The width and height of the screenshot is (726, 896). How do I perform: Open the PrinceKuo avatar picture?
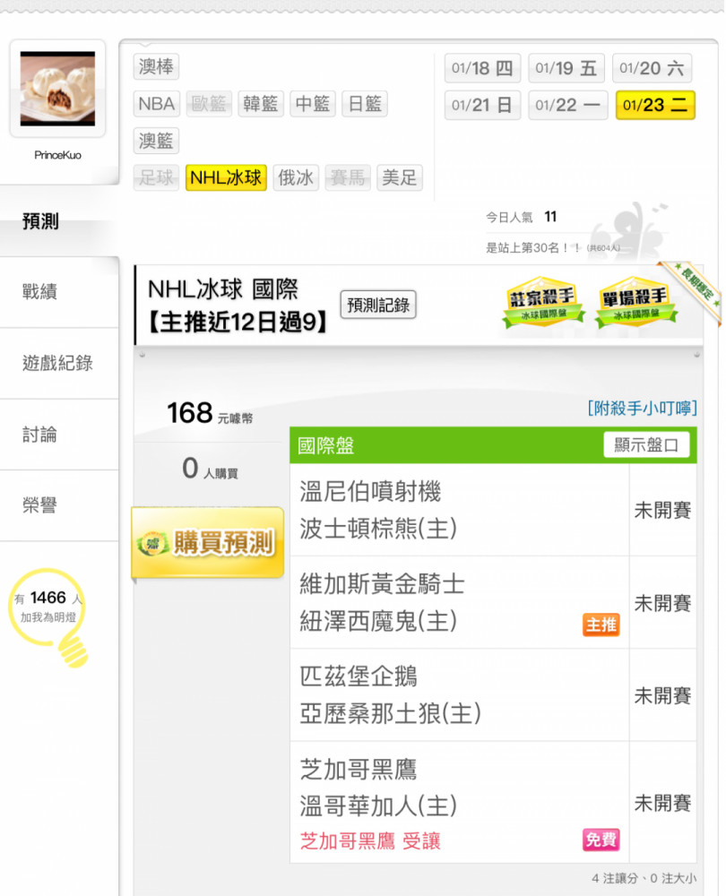[x=57, y=89]
